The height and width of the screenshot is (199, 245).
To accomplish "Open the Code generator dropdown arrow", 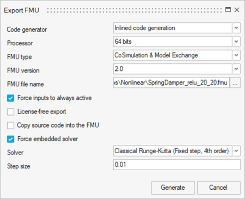I will 236,28.
